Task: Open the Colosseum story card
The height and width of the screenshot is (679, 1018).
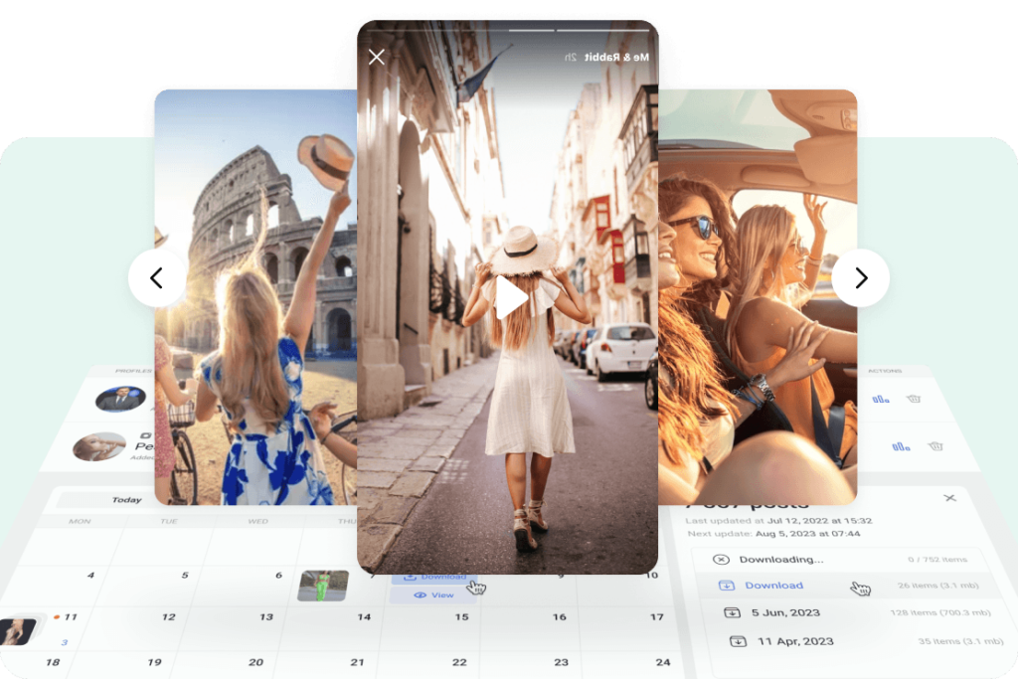Action: pyautogui.click(x=255, y=297)
